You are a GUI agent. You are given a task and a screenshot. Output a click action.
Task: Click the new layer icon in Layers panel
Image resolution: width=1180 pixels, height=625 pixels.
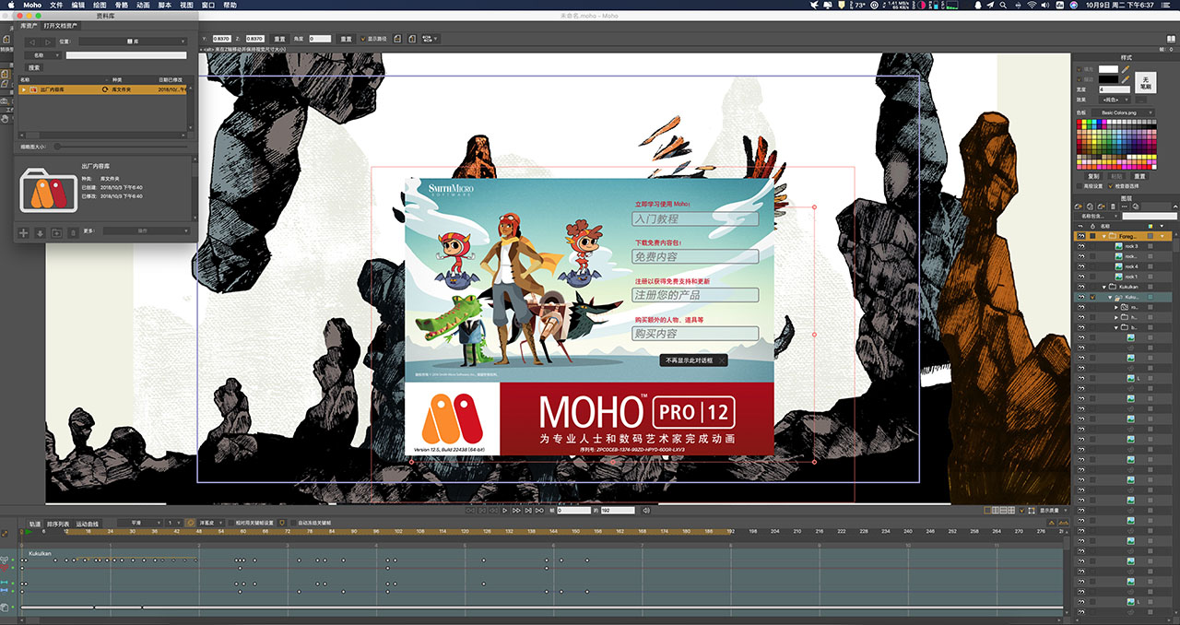click(x=1078, y=206)
